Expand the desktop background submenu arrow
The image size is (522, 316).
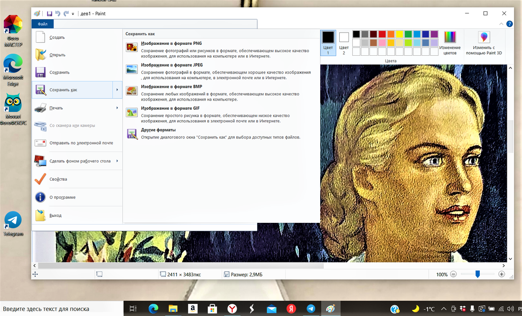117,161
